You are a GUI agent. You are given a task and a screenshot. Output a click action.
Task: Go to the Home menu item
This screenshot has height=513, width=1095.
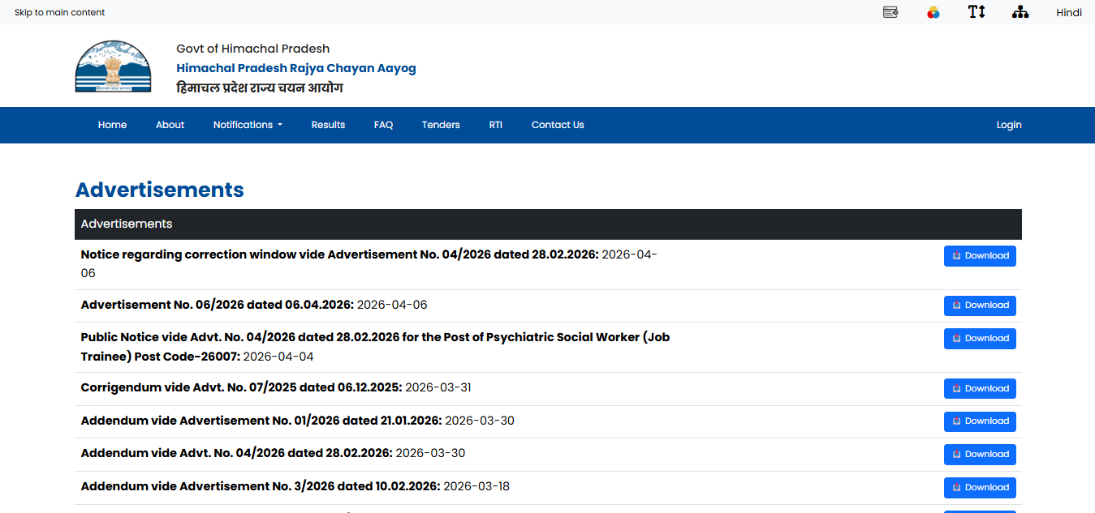(x=112, y=125)
